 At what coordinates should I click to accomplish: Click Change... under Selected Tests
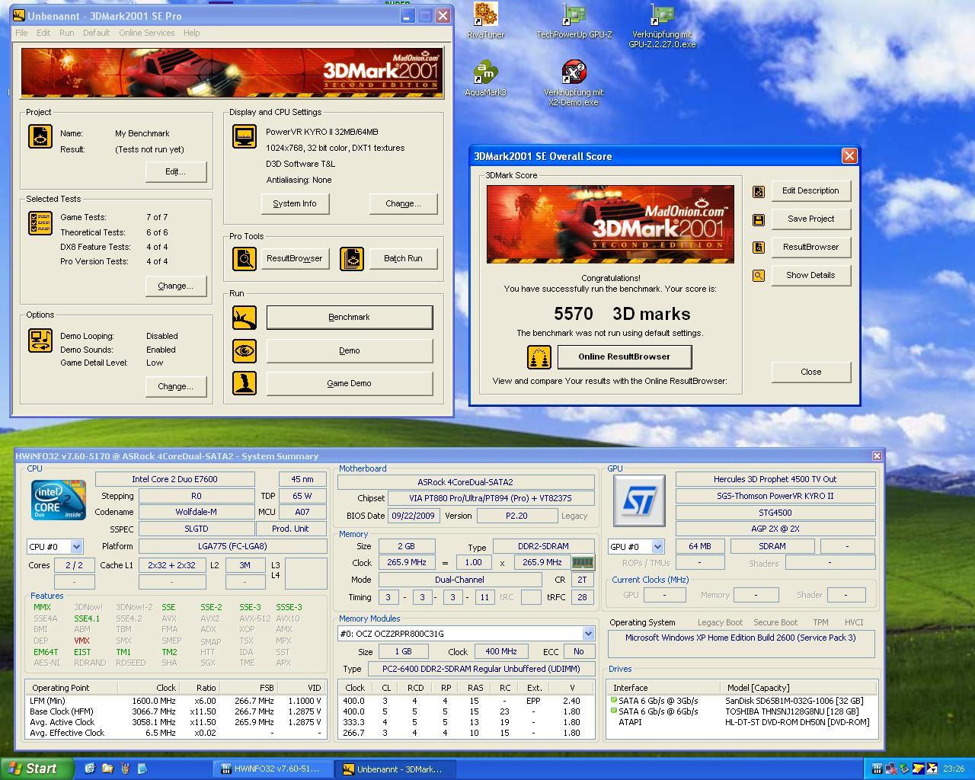coord(176,286)
